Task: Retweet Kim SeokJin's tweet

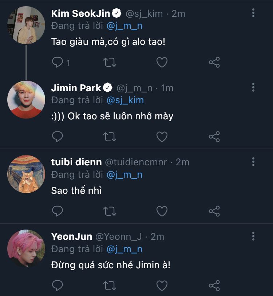Action: coord(110,62)
